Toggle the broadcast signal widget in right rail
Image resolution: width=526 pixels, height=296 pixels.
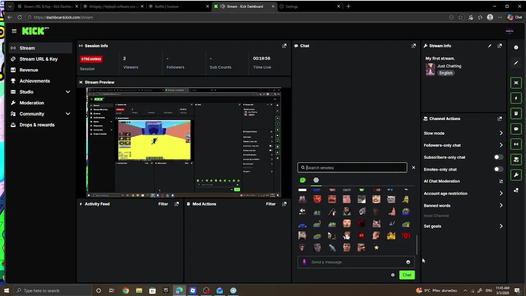516,144
